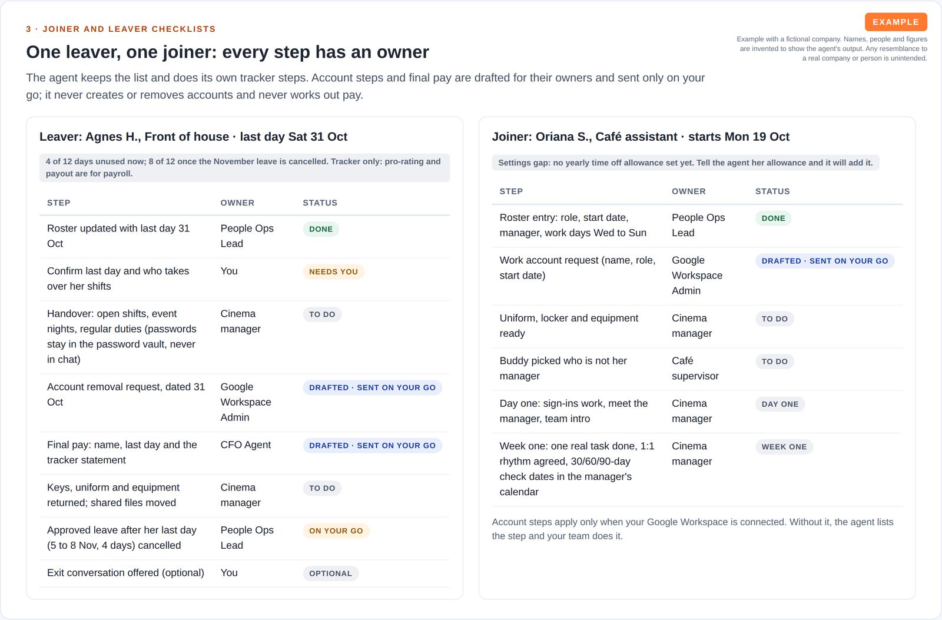Click 'Google Workspace Admin' in the leaver table
The image size is (942, 620).
click(246, 402)
